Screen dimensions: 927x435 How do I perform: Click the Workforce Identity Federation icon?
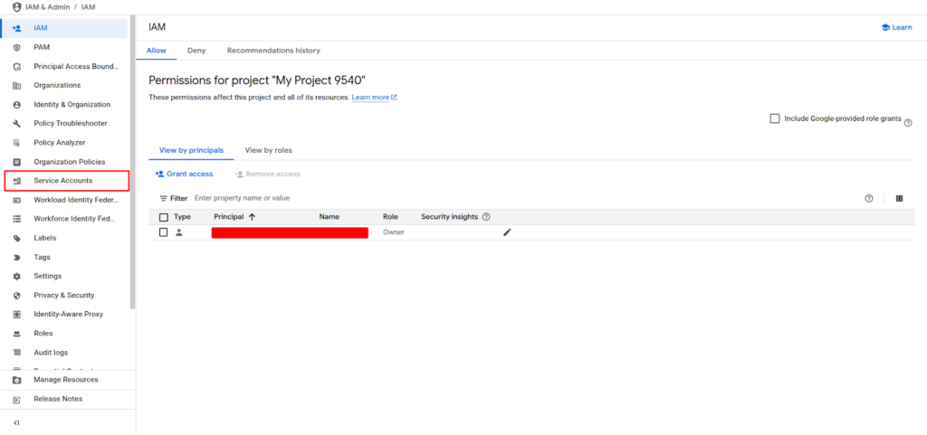pyautogui.click(x=16, y=219)
